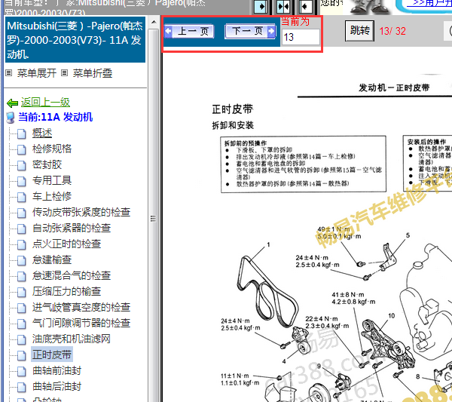Open 压缩压力的检查

point(66,291)
